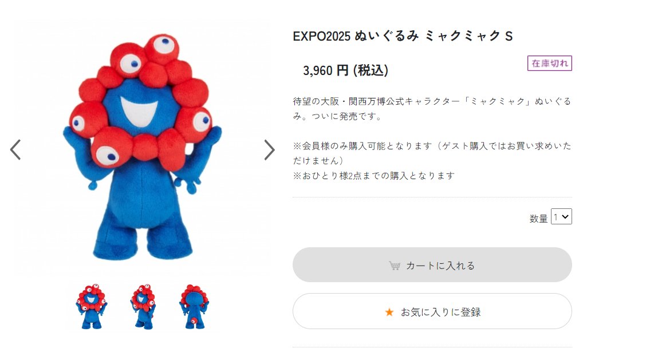Select the side-view plush thumbnail
The width and height of the screenshot is (650, 348).
click(143, 307)
